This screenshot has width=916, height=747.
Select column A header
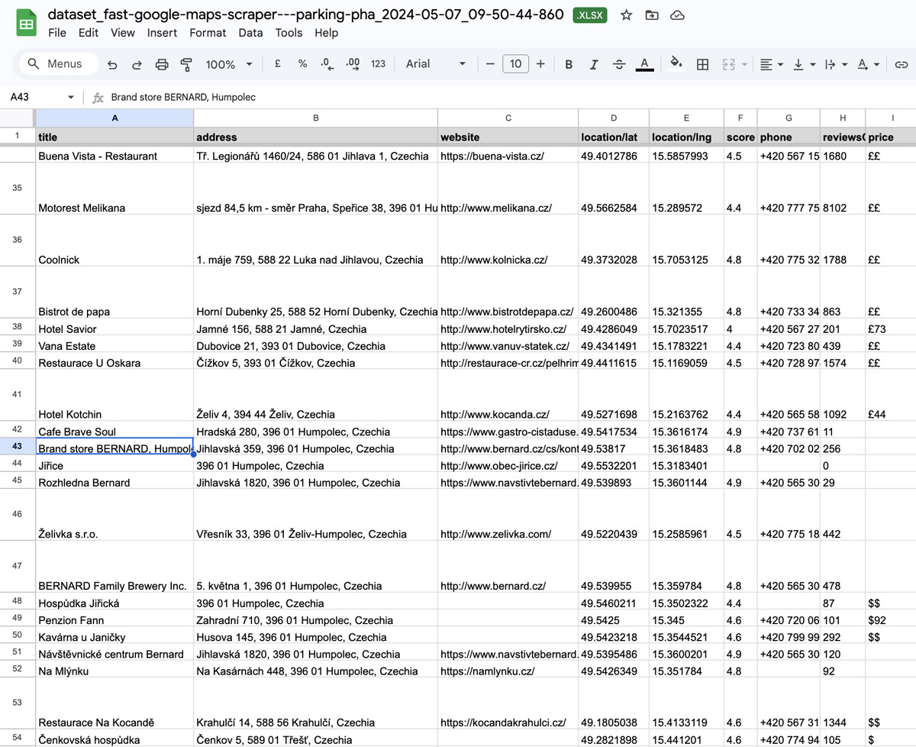coord(114,118)
